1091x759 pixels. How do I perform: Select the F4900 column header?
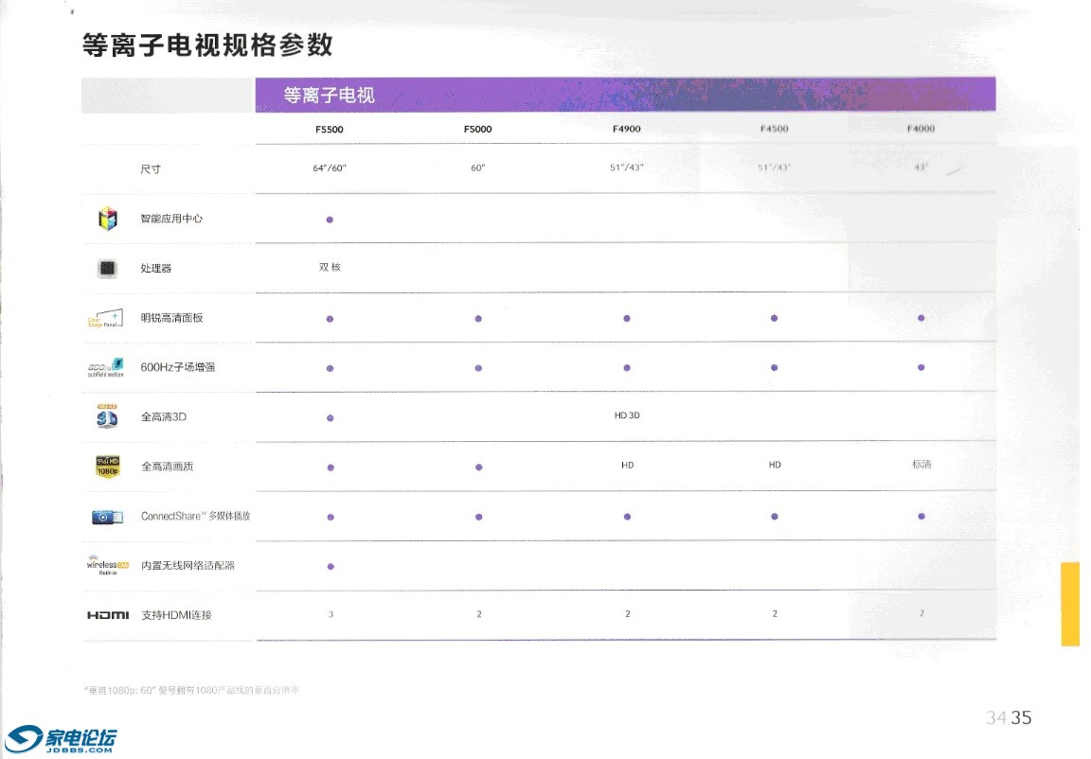point(627,130)
